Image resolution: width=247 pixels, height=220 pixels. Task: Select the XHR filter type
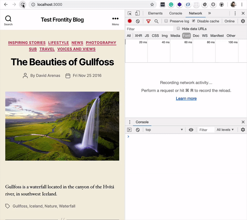(x=138, y=36)
